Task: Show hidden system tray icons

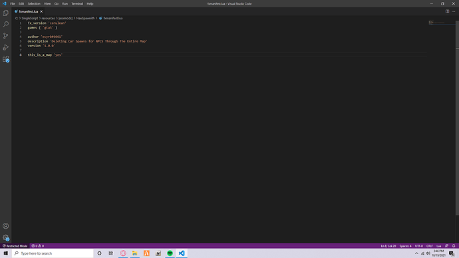Action: pyautogui.click(x=416, y=253)
